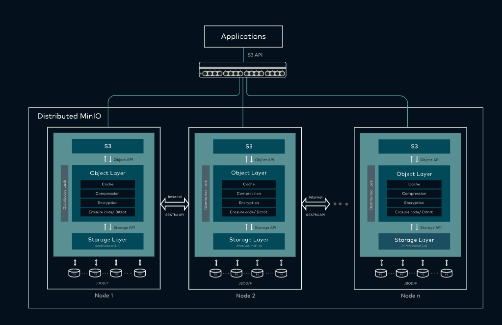Select the Storage Layer box in Node n
502x325 pixels.
pos(414,241)
